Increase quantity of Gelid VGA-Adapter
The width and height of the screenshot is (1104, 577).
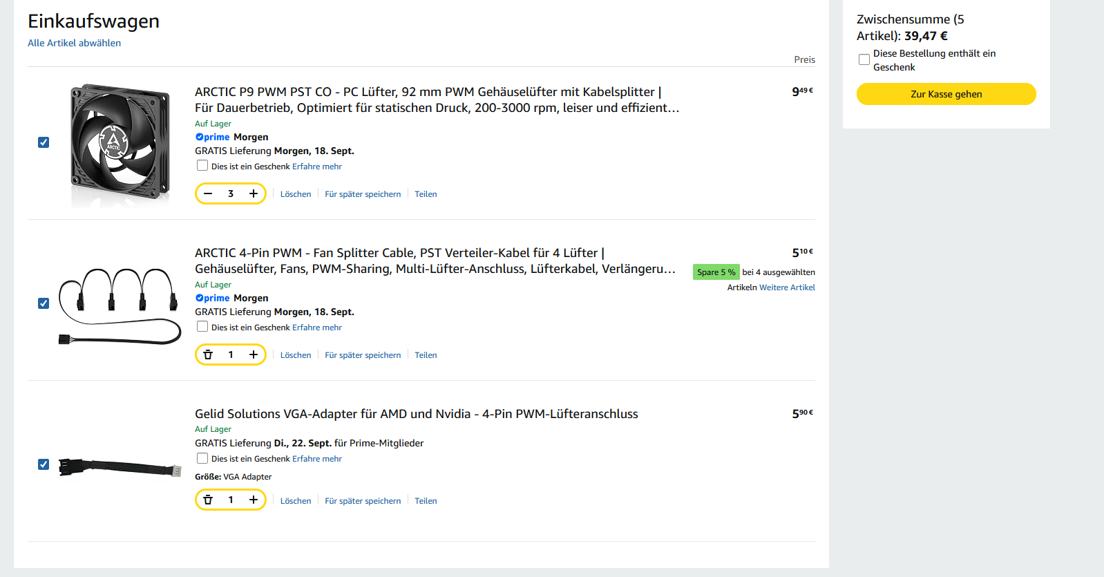(254, 500)
